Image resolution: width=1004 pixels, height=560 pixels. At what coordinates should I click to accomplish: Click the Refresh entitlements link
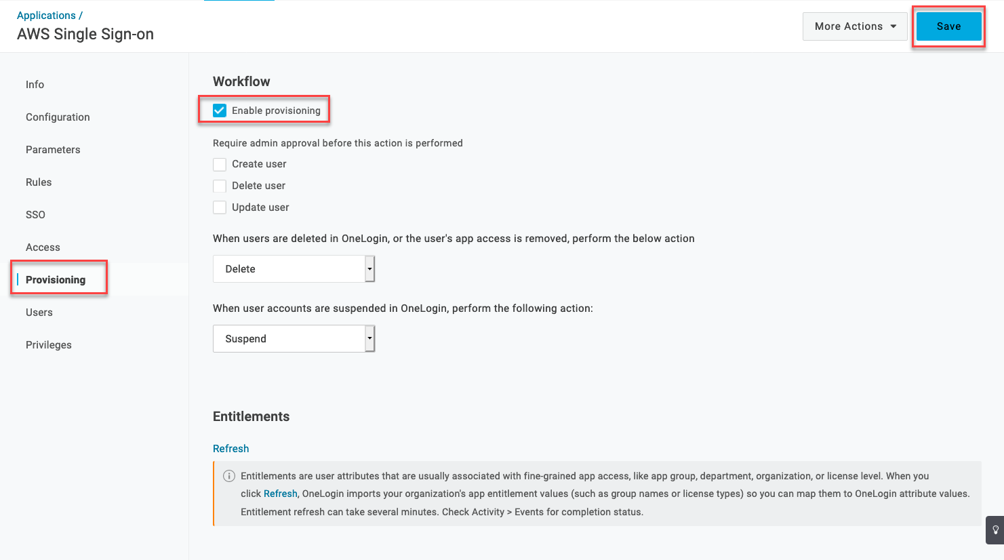click(230, 448)
